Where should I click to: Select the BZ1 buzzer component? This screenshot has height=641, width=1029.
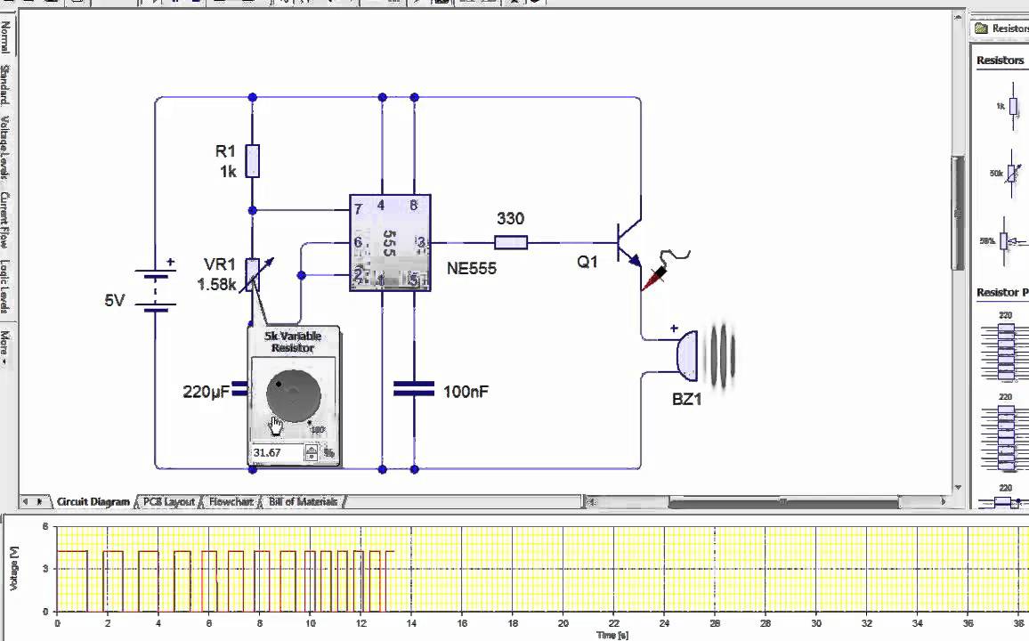(687, 356)
